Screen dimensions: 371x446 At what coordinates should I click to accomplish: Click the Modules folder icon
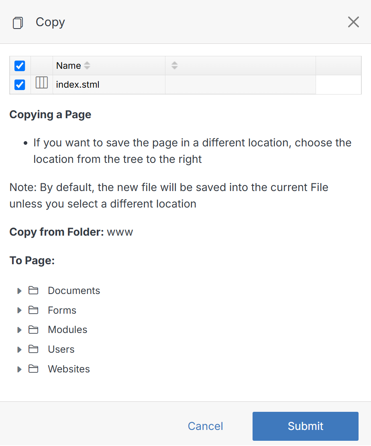[x=33, y=329]
